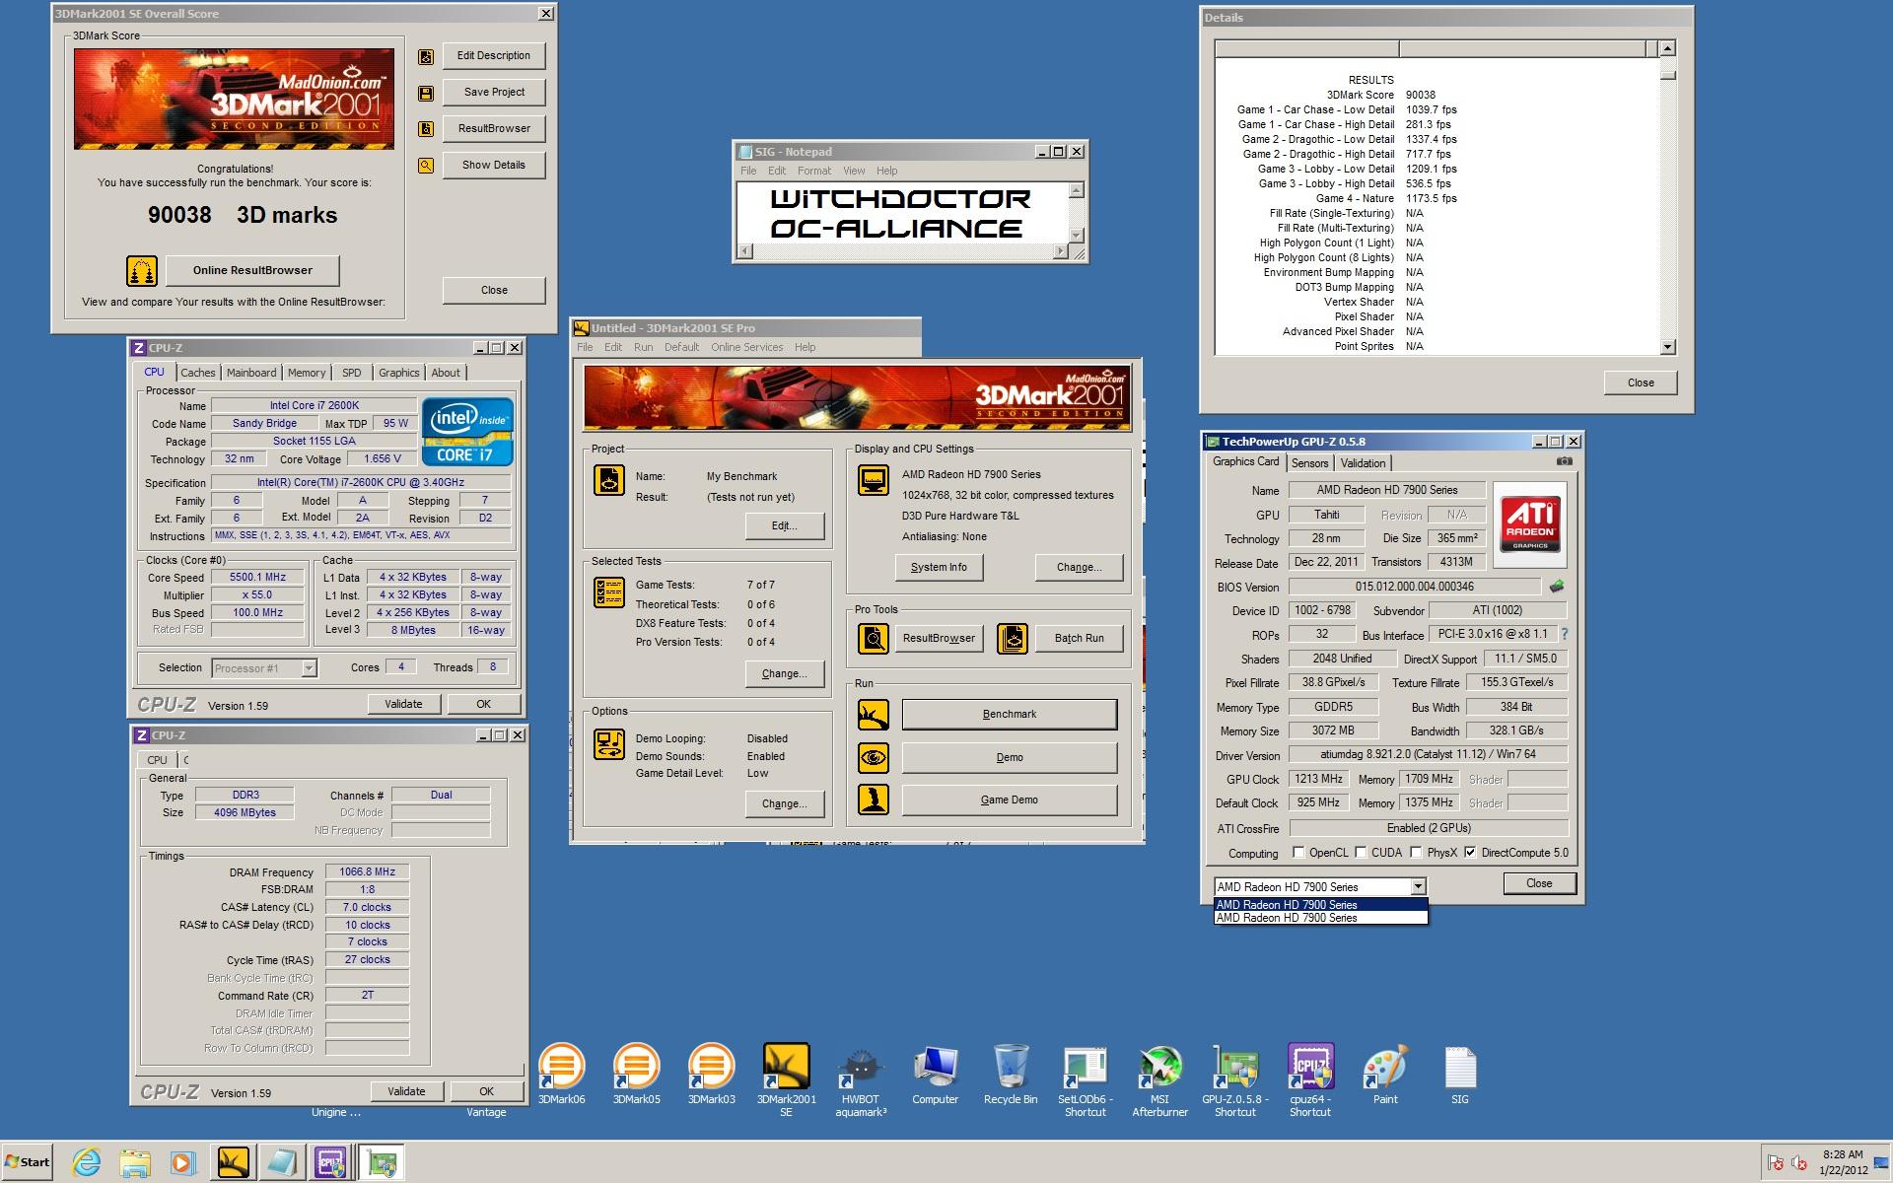Click the Details list scroll down arrow
The width and height of the screenshot is (1893, 1183).
(x=1667, y=347)
